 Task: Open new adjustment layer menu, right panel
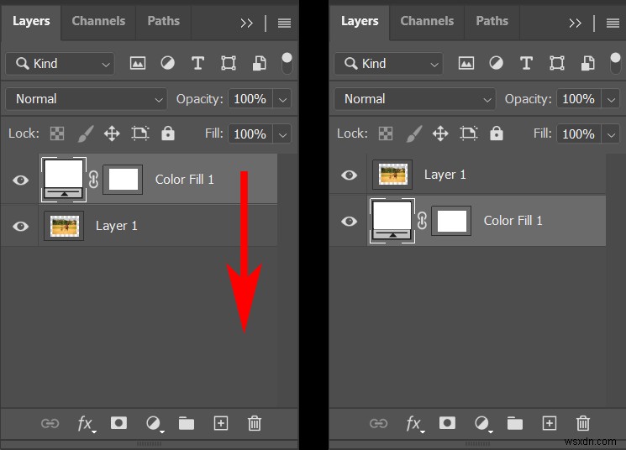pos(482,424)
